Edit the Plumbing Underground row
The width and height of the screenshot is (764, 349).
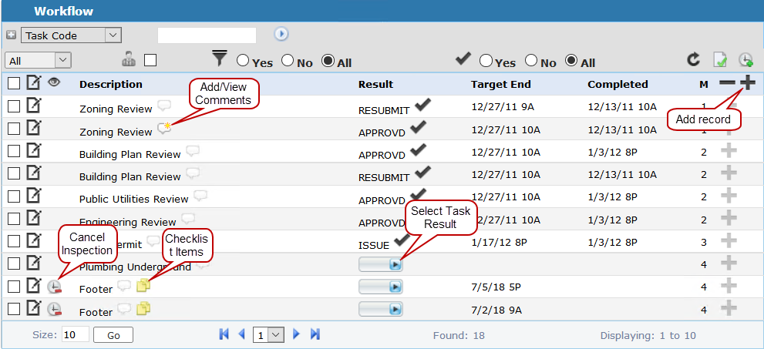click(33, 263)
